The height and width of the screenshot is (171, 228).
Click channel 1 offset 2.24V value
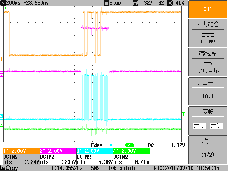pos(32,162)
